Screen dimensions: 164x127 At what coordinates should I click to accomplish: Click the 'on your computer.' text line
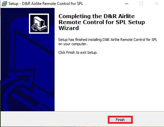[x=73, y=44]
